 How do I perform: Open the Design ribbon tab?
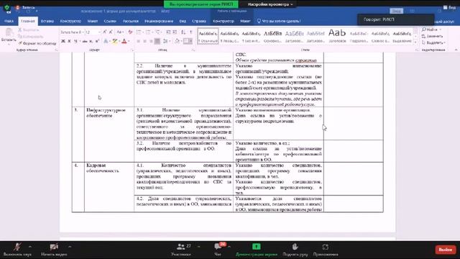click(x=70, y=21)
